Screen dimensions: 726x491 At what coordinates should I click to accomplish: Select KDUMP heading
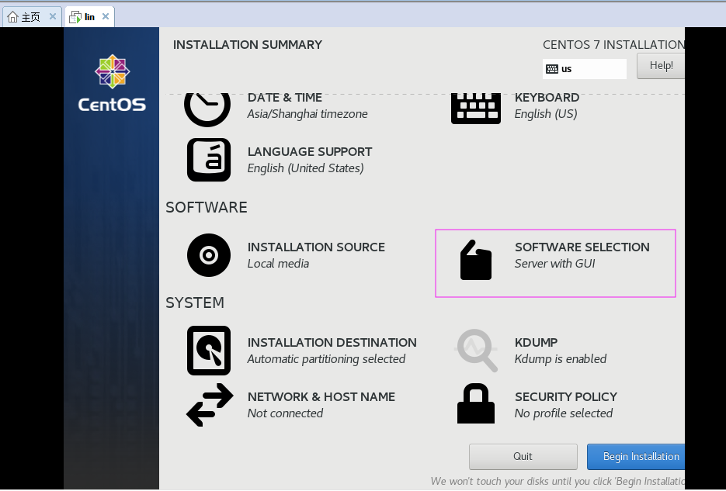point(537,342)
